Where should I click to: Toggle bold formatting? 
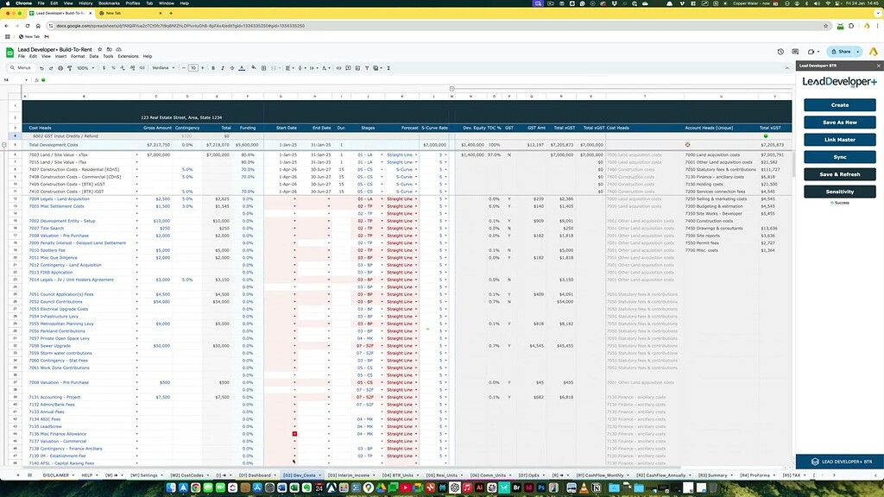(213, 68)
